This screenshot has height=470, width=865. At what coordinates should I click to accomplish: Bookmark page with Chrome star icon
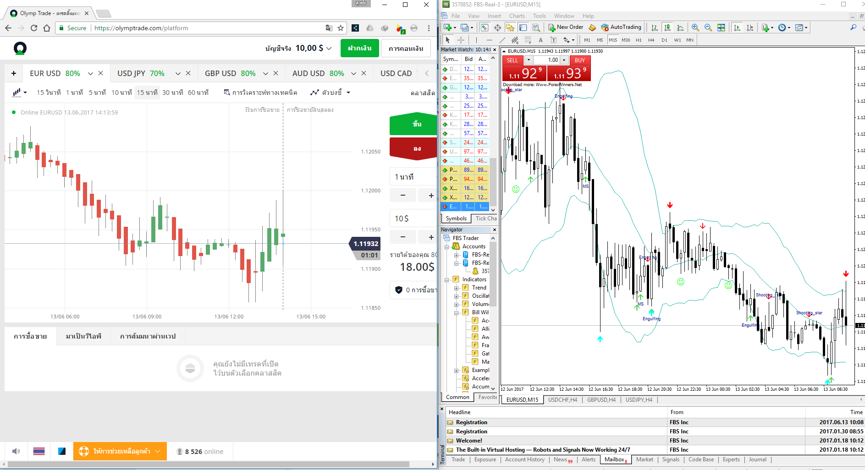click(341, 28)
